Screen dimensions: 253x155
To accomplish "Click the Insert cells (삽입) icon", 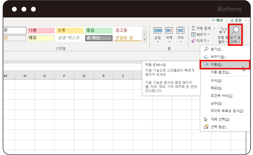I will click(157, 30).
